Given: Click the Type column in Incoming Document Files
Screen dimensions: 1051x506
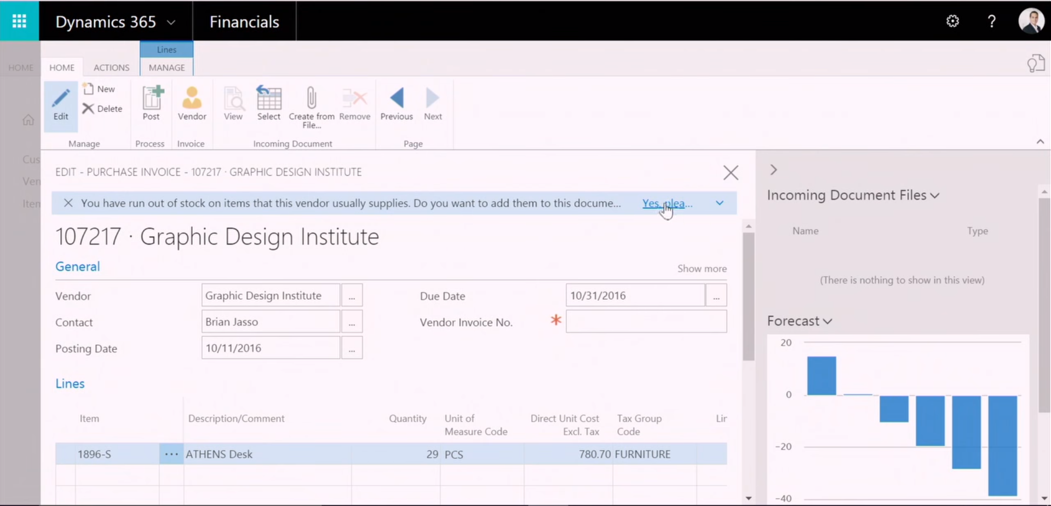Looking at the screenshot, I should (x=977, y=231).
